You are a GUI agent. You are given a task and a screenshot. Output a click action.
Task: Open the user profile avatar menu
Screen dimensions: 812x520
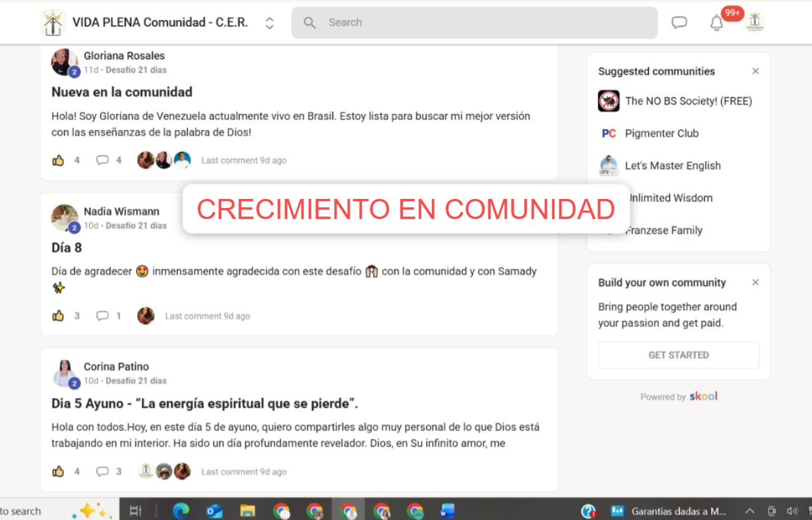[754, 23]
